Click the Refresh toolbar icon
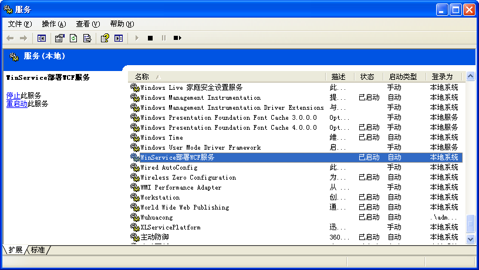 click(73, 38)
